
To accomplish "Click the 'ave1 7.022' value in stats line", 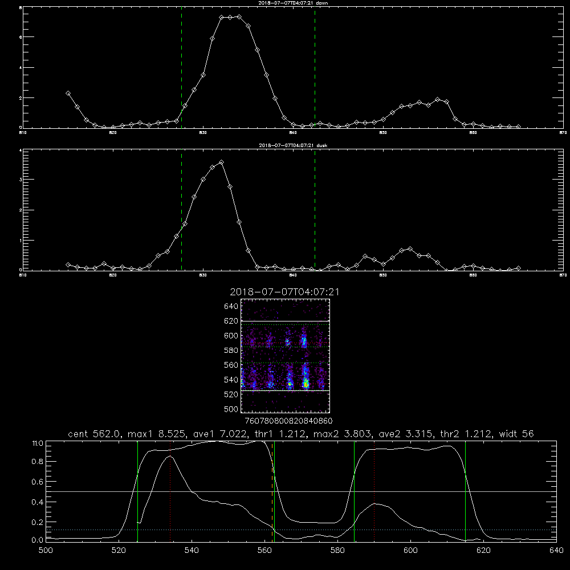I will (220, 434).
